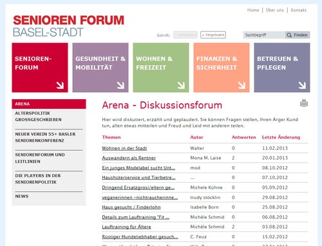Open the Betreuen & Pflegen section
The width and height of the screenshot is (322, 246).
(x=282, y=68)
